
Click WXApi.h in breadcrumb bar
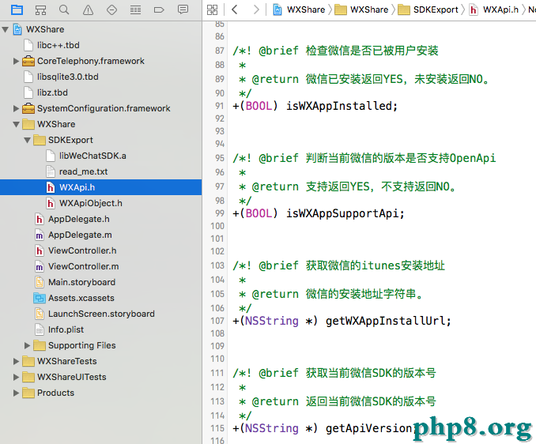494,9
